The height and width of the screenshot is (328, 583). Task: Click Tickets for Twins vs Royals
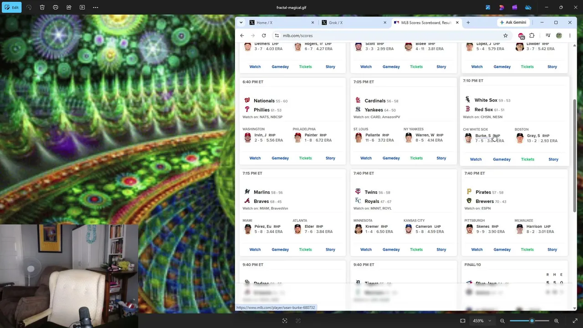point(416,250)
